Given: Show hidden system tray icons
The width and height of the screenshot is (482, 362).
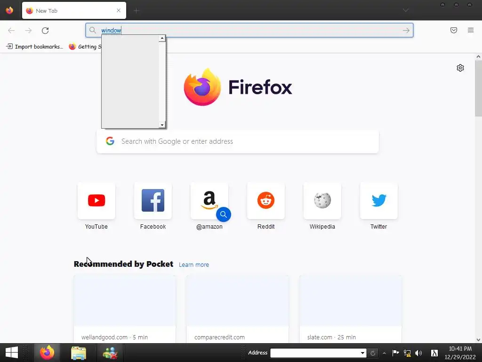Looking at the screenshot, I should coord(384,353).
